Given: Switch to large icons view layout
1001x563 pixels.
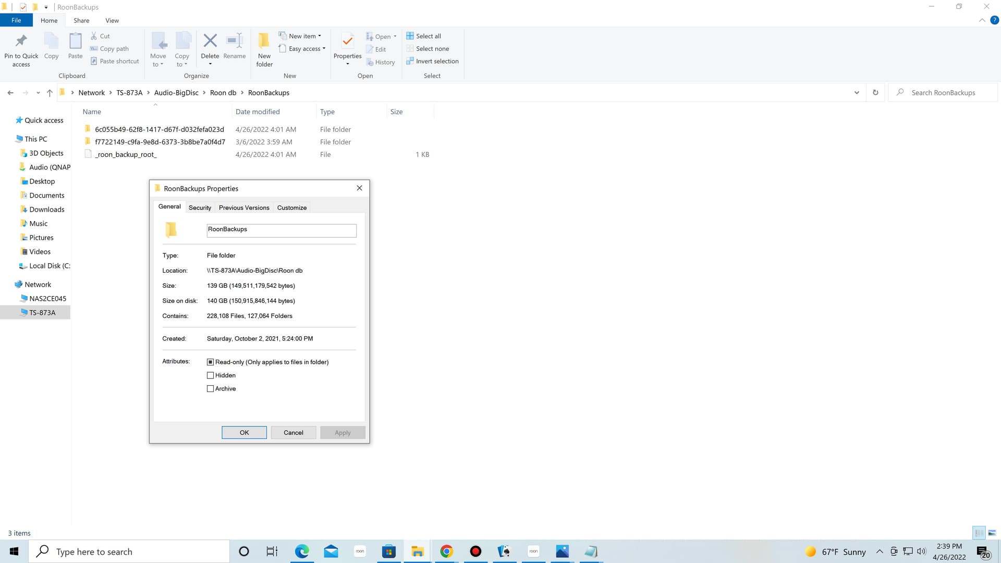Looking at the screenshot, I should click(x=992, y=533).
